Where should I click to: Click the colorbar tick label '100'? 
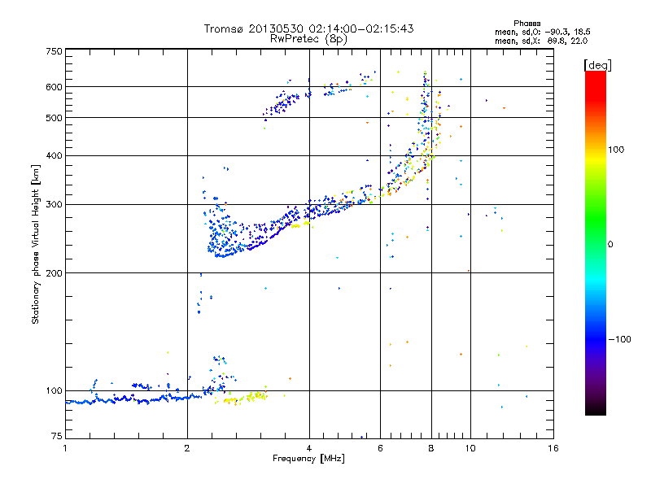click(x=616, y=150)
